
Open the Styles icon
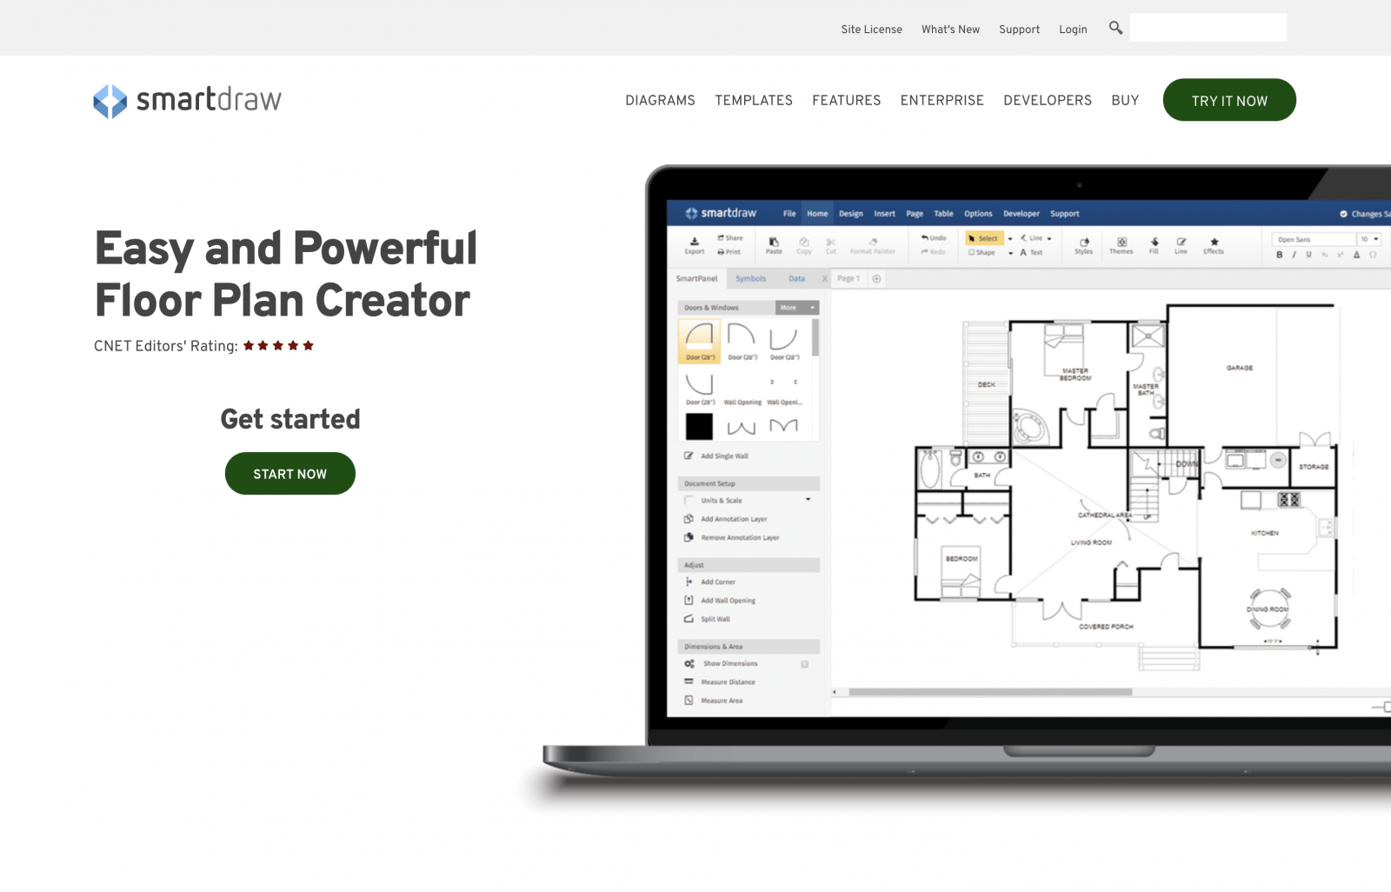pyautogui.click(x=1084, y=242)
